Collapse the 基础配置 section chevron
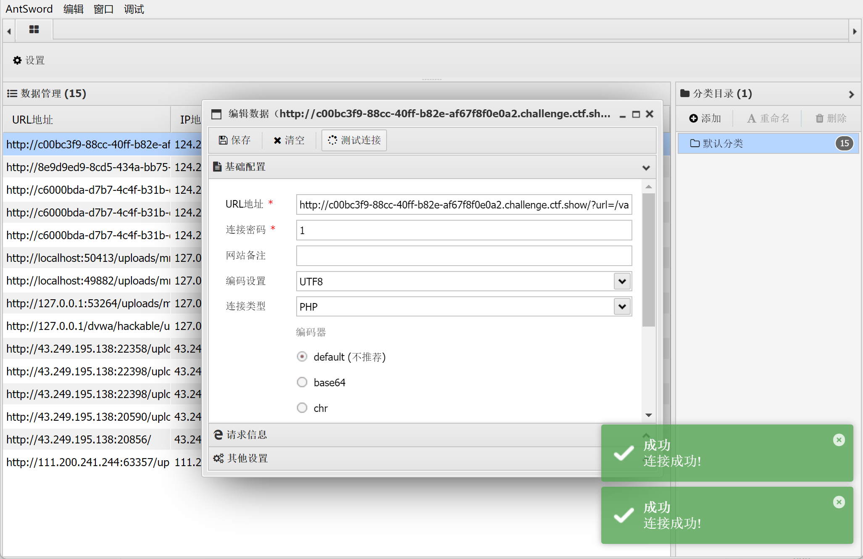The height and width of the screenshot is (559, 863). coord(646,168)
